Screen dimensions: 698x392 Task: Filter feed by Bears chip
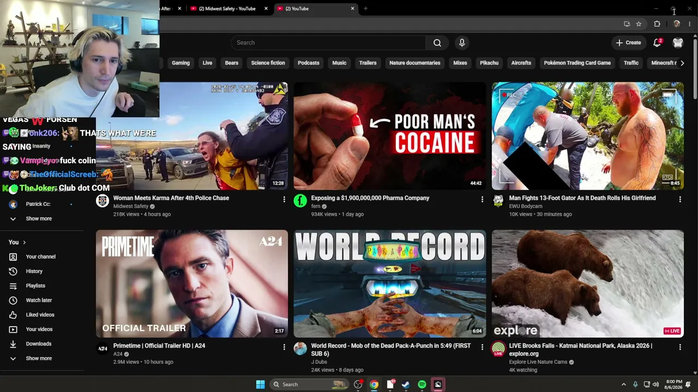click(x=232, y=63)
